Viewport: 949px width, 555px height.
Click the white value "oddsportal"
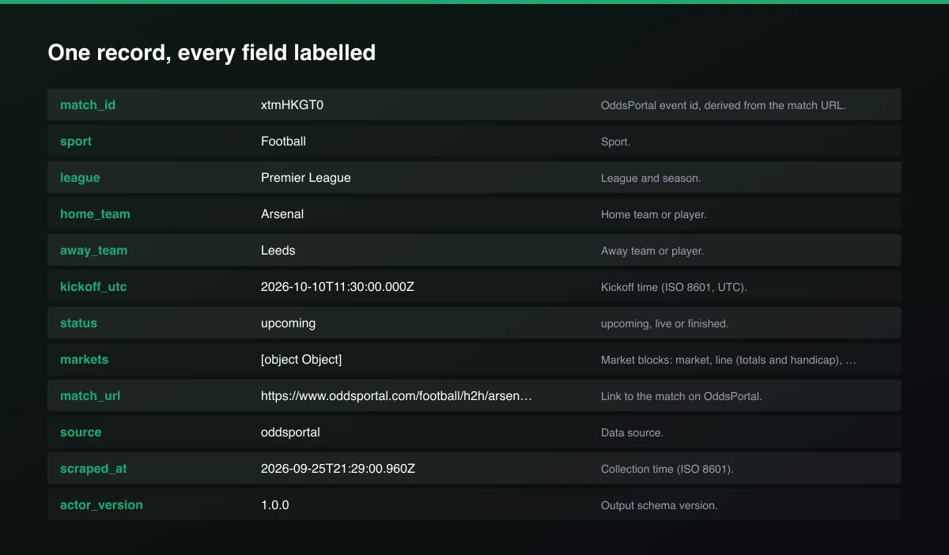click(290, 432)
